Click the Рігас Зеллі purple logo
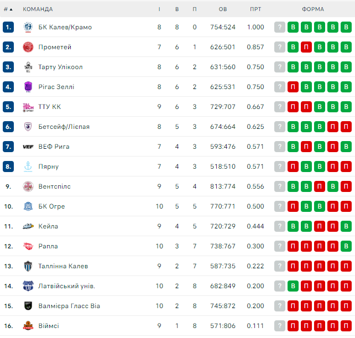The width and height of the screenshot is (355, 338). click(x=28, y=87)
